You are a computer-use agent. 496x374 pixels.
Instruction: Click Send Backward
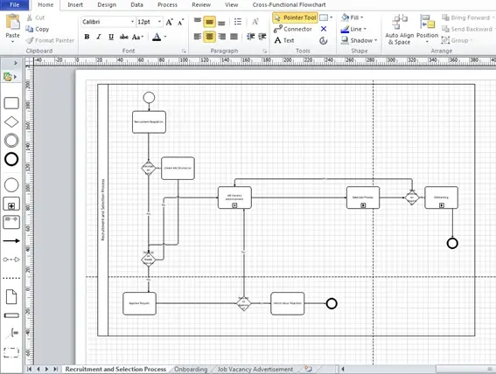coord(467,29)
